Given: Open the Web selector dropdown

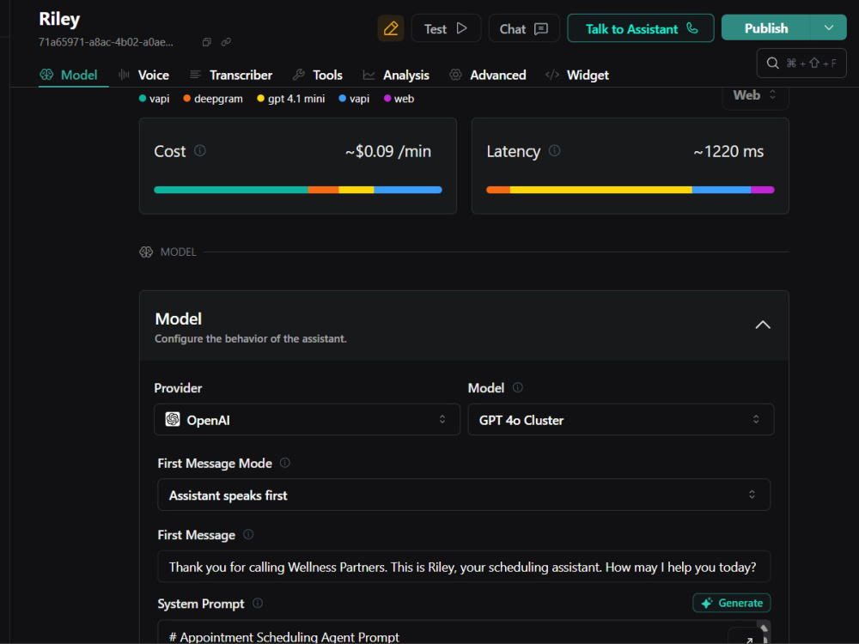Looking at the screenshot, I should pyautogui.click(x=755, y=95).
